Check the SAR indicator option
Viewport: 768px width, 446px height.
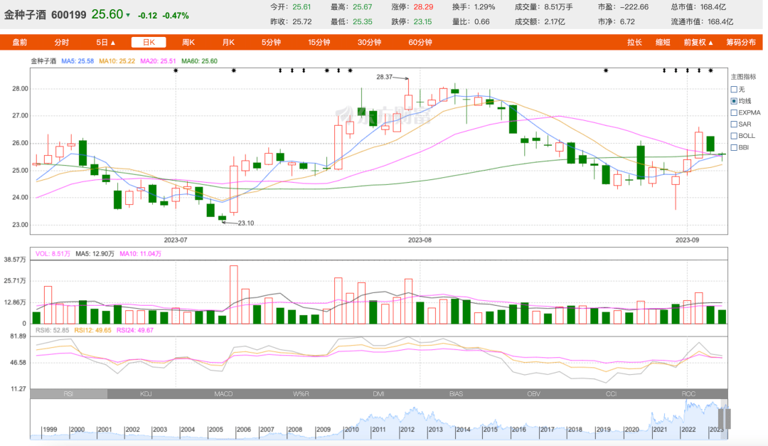734,124
